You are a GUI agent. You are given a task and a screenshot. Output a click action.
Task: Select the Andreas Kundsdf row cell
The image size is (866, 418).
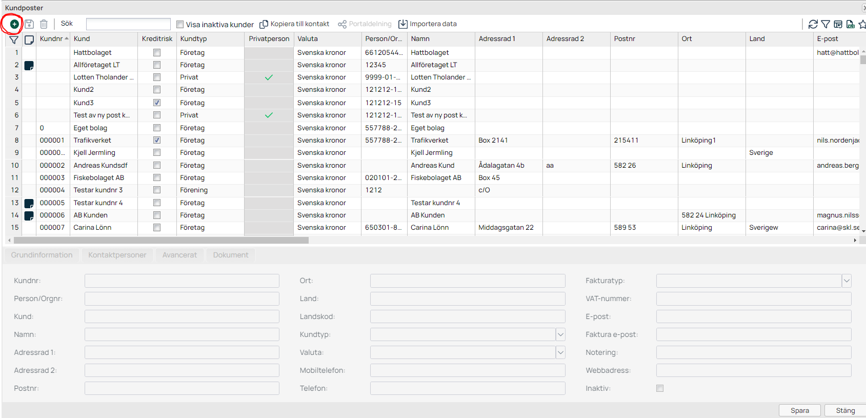[x=104, y=165]
